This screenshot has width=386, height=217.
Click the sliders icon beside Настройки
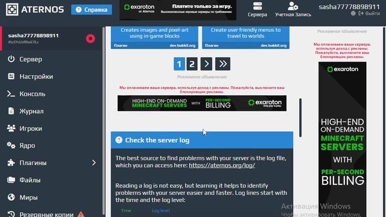pyautogui.click(x=11, y=77)
